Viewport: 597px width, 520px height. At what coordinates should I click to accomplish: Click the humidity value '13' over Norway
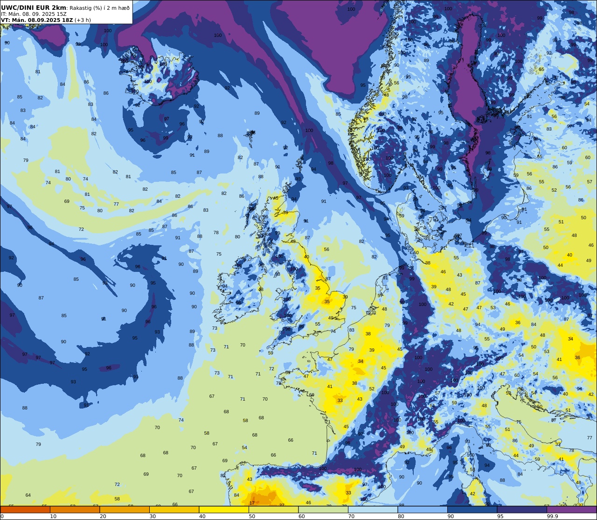click(x=366, y=119)
